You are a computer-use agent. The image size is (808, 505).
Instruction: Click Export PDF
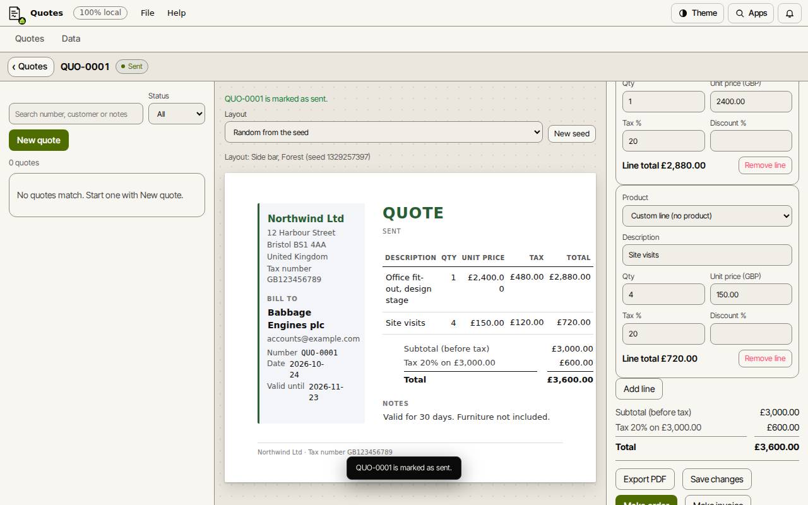(645, 479)
